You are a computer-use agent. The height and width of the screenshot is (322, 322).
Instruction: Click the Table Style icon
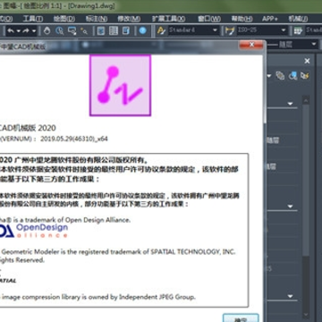pos(298,30)
